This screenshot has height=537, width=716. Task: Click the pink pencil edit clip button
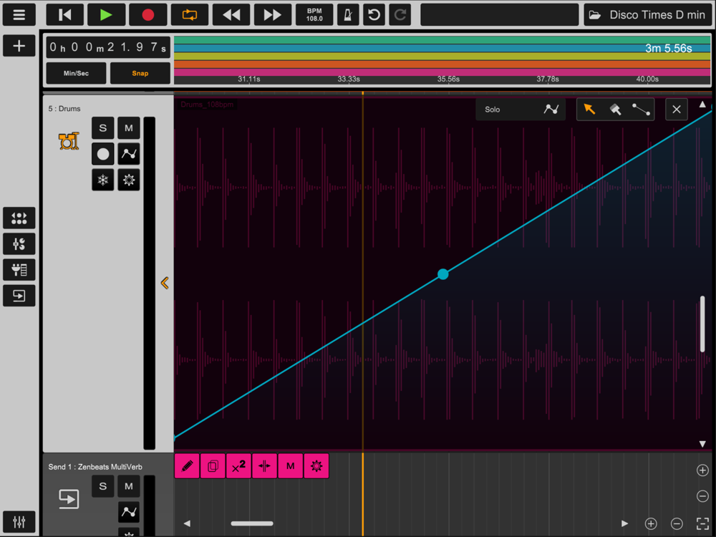click(x=187, y=466)
